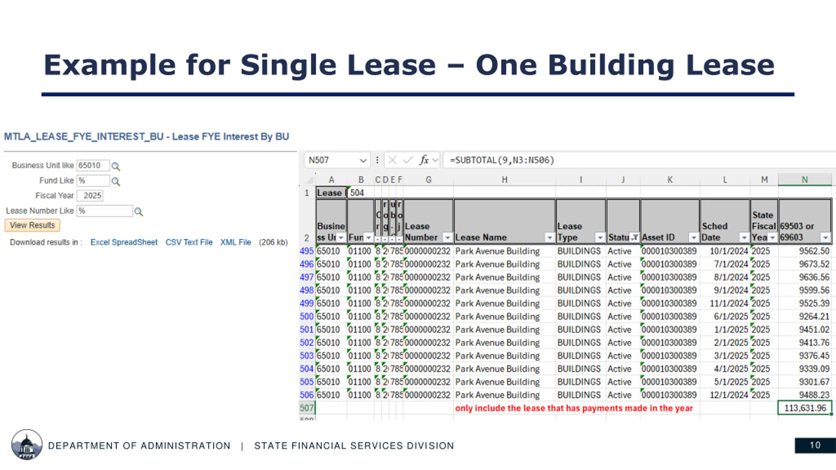Click the Fiscal Year input field
Screen dimensions: 836x470
point(90,196)
